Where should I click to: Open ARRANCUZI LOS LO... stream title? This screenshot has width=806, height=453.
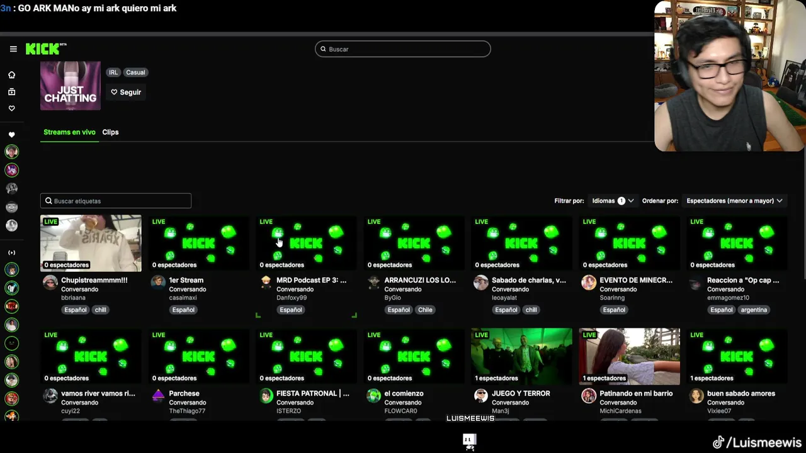point(420,280)
